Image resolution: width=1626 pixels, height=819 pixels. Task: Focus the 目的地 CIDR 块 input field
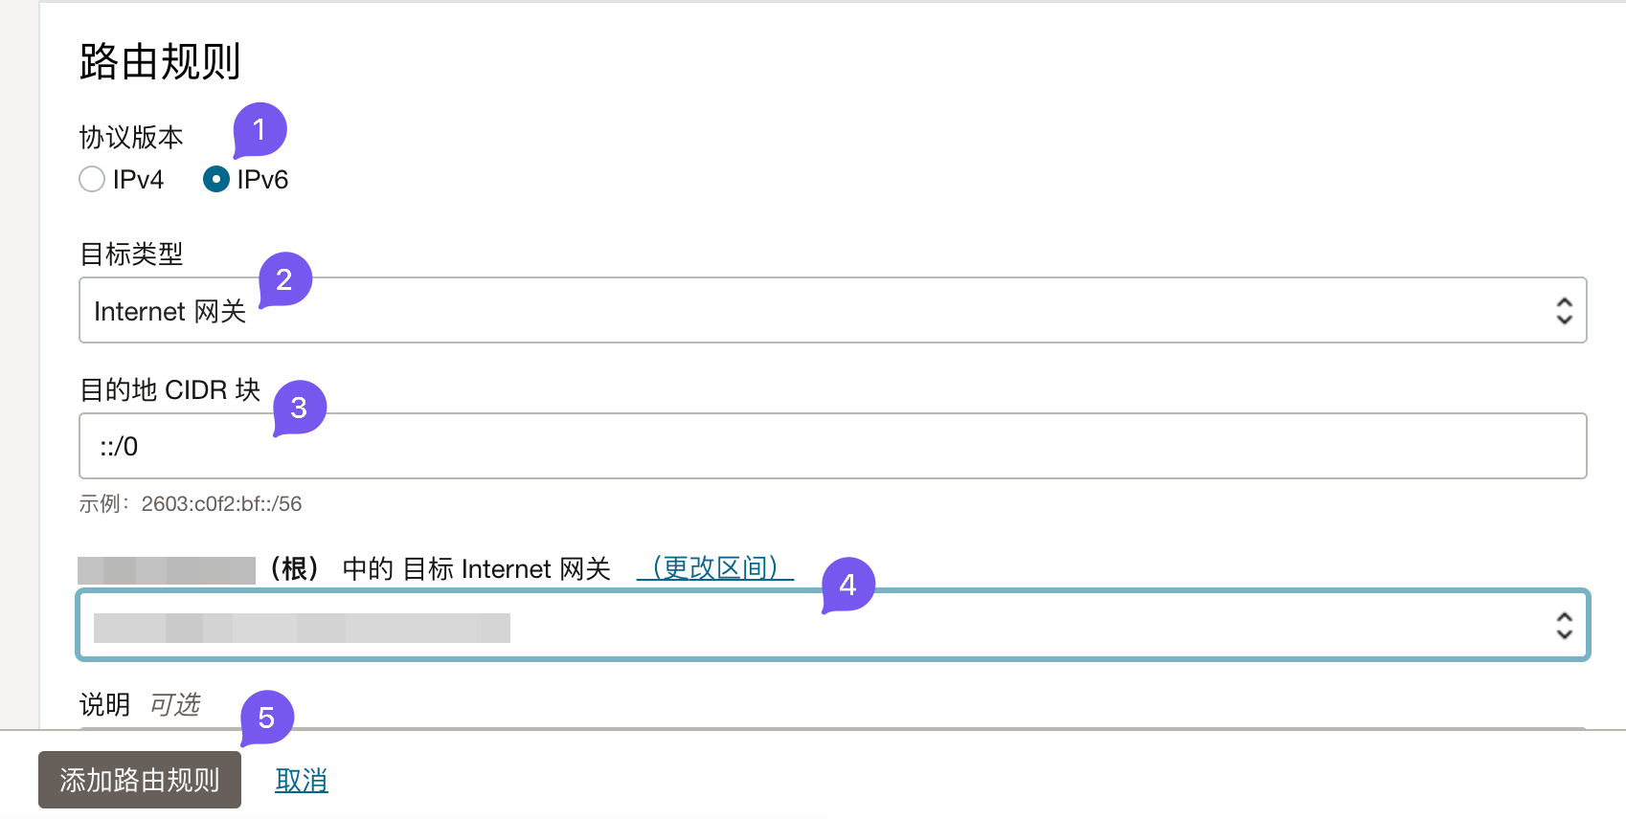pos(831,446)
